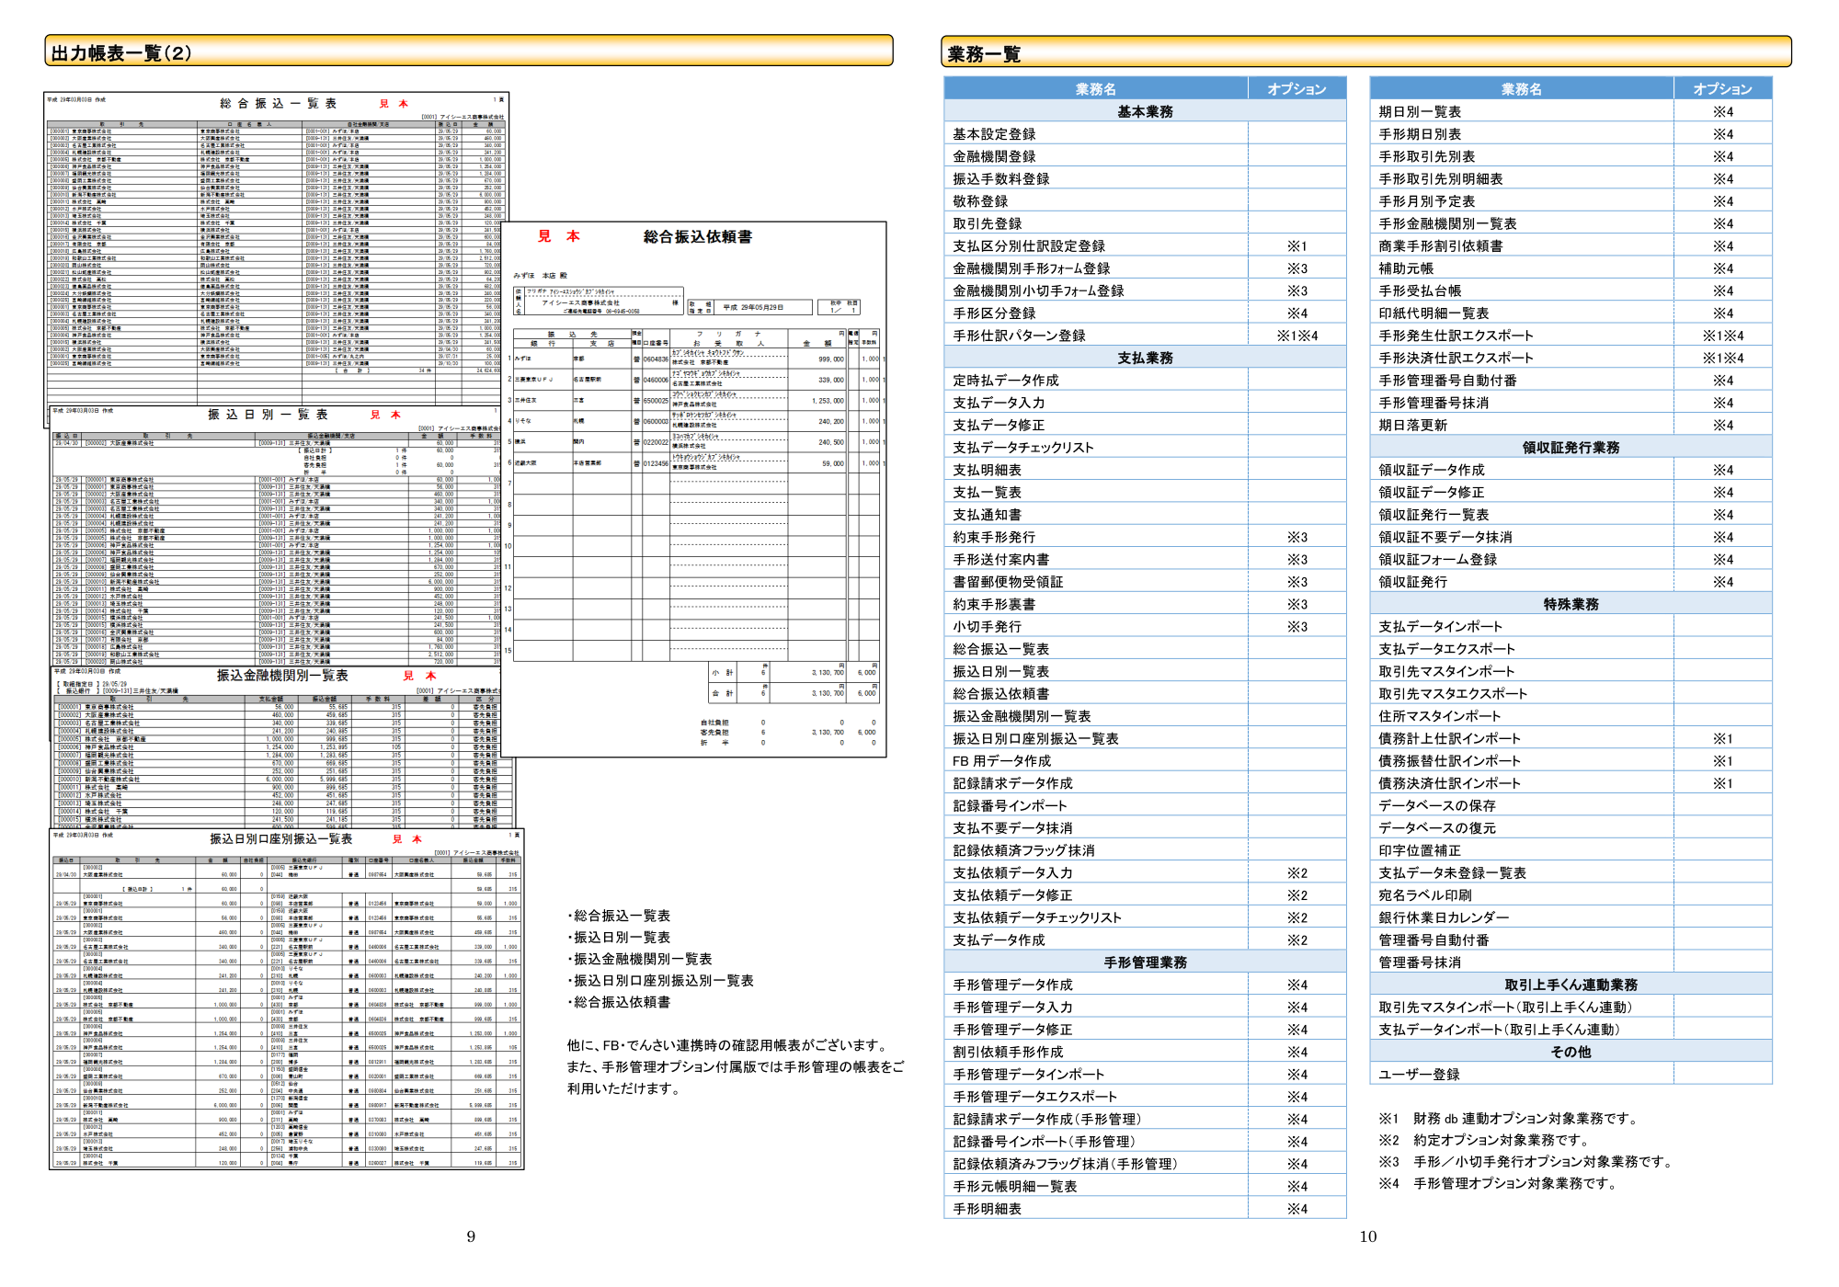Select the 支払区分別仕訳設定登録 row
The height and width of the screenshot is (1287, 1839).
[x=1145, y=246]
